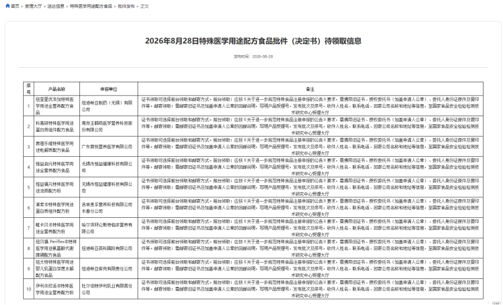Click the 备注 column header

click(310, 89)
